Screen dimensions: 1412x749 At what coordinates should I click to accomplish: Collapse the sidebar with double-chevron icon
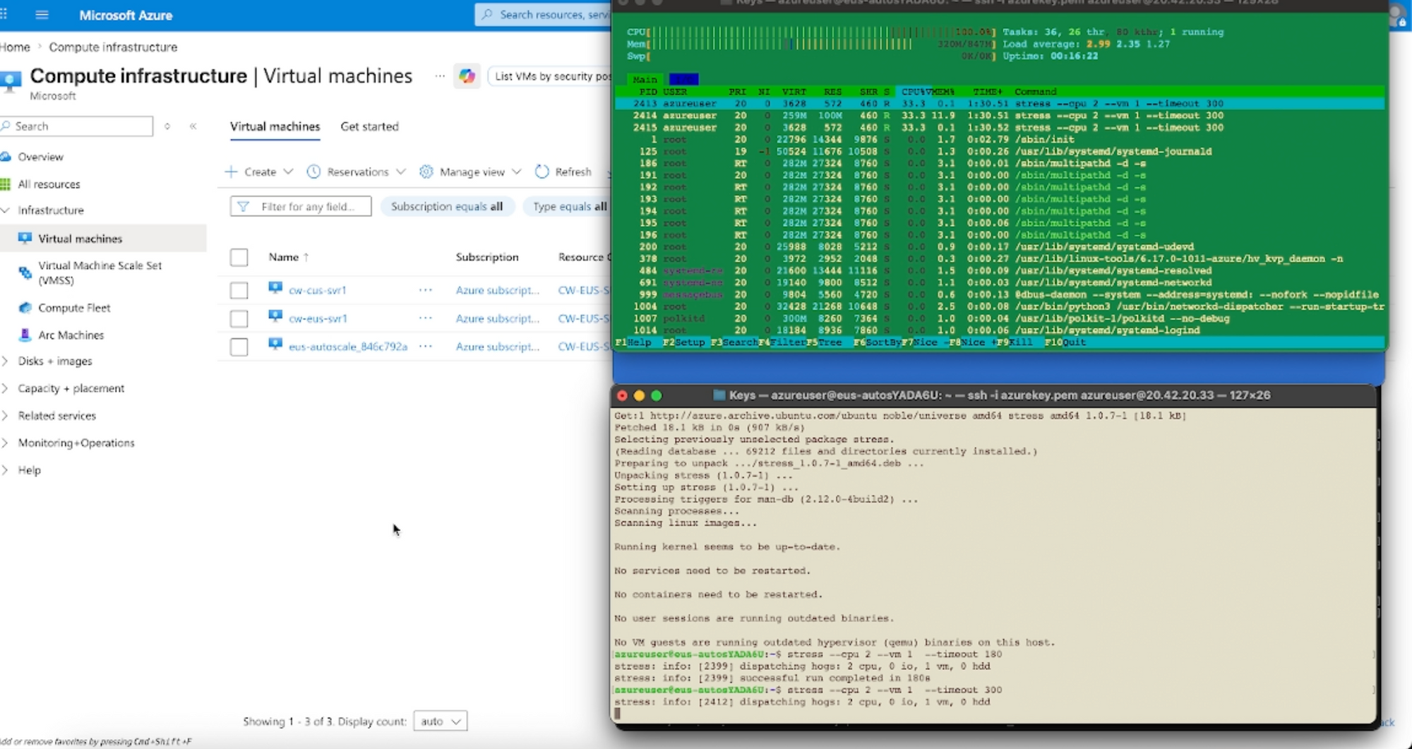193,126
